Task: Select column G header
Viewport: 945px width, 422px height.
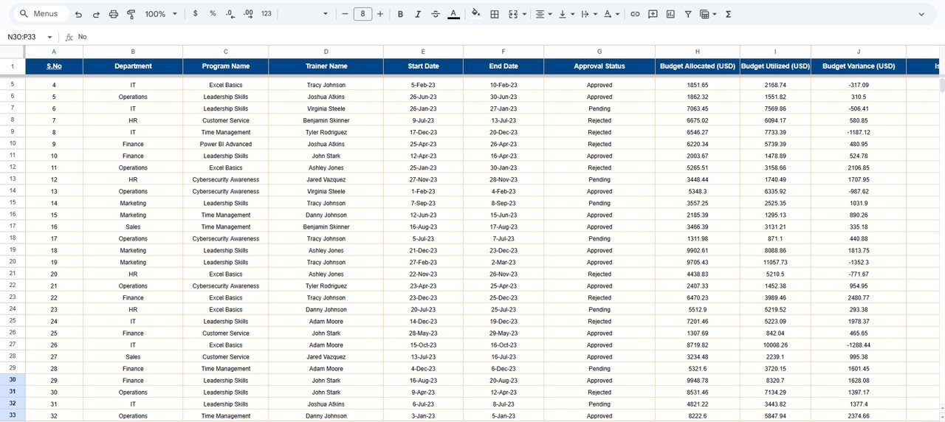Action: [599, 51]
